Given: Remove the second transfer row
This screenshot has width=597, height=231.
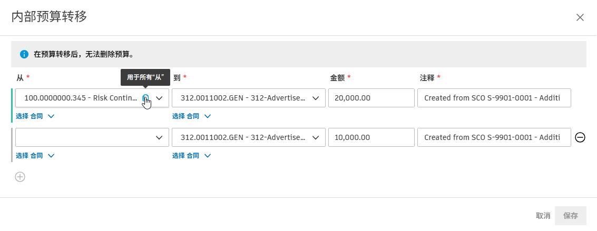Looking at the screenshot, I should click(580, 137).
